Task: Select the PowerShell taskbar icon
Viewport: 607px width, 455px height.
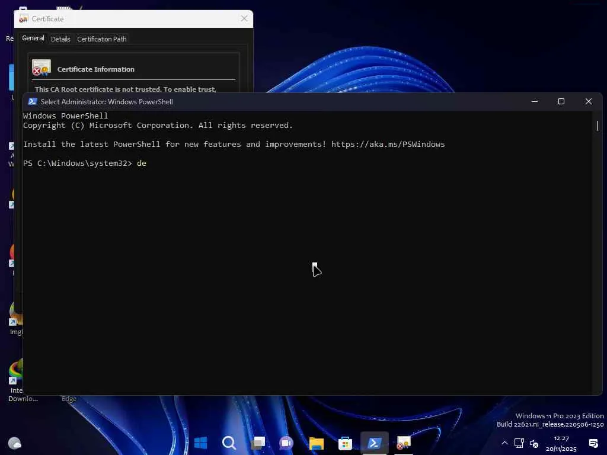Action: coord(374,443)
